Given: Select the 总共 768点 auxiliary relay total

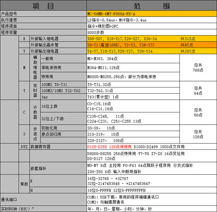Looking at the screenshot, I should click(198, 68).
